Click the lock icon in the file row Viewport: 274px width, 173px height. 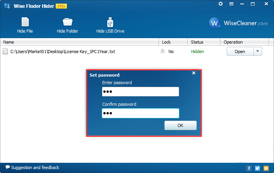[162, 51]
